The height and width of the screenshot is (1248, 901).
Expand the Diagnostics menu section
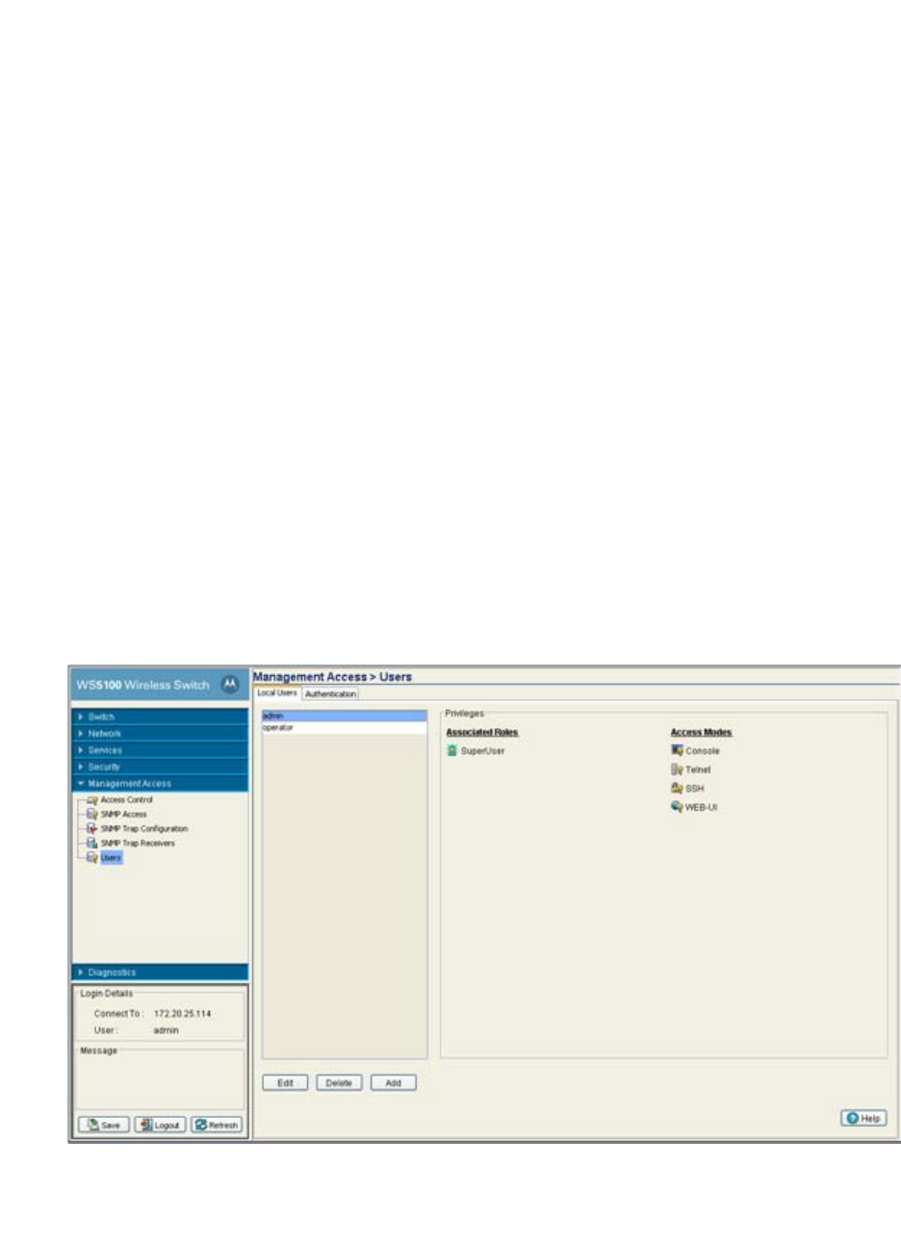click(160, 973)
